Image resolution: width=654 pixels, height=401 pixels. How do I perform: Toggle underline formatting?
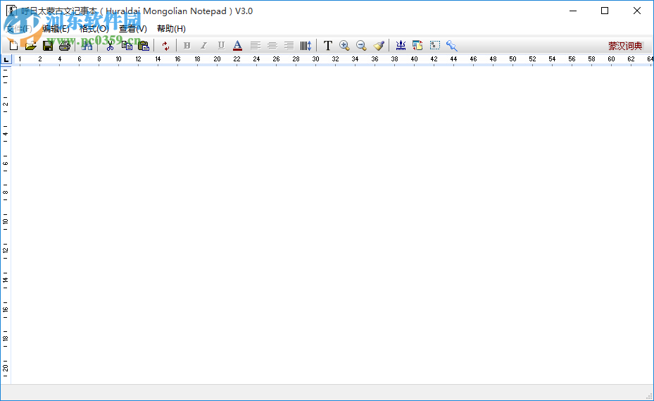tap(221, 46)
